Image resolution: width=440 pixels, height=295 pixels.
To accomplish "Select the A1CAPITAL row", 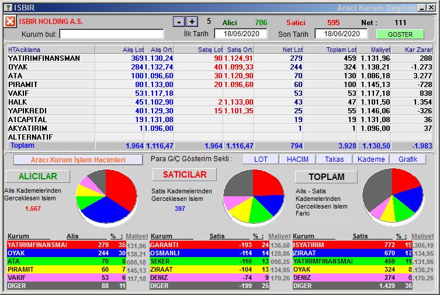I will [x=220, y=119].
